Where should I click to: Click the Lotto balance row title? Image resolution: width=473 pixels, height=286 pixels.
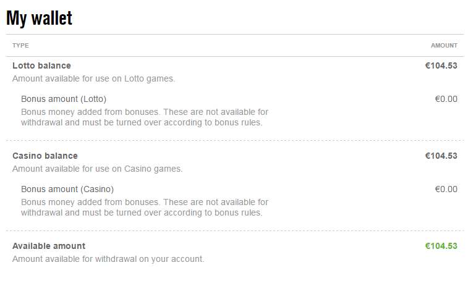41,65
